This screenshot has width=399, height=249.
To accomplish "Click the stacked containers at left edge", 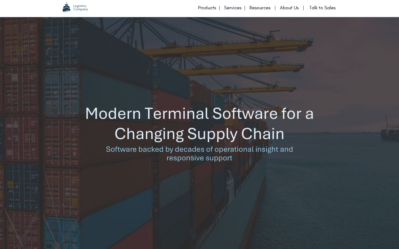I will pyautogui.click(x=20, y=133).
